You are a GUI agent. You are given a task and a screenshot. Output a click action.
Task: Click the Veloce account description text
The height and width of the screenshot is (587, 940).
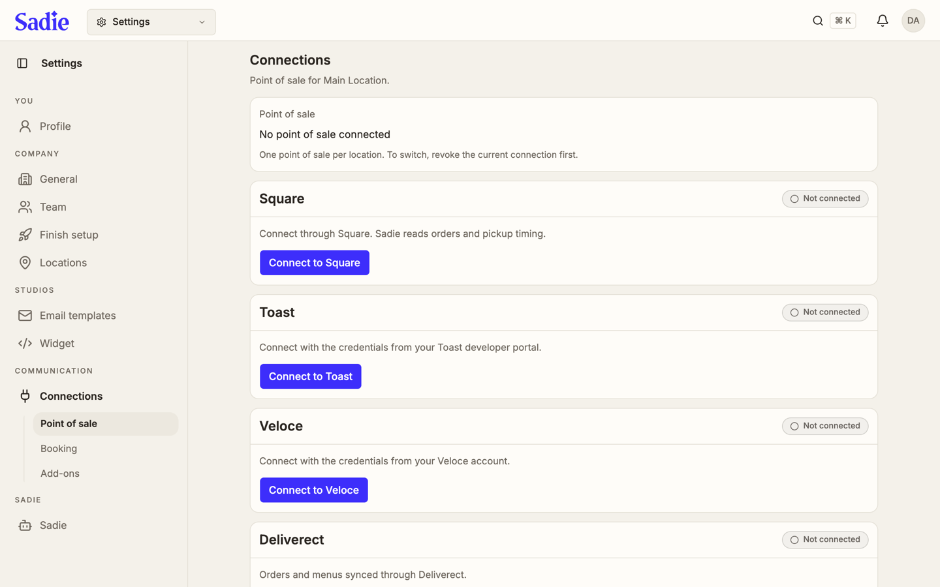click(x=384, y=460)
